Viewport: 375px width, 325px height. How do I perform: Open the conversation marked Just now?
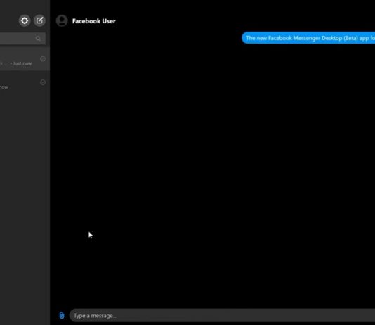pyautogui.click(x=25, y=59)
